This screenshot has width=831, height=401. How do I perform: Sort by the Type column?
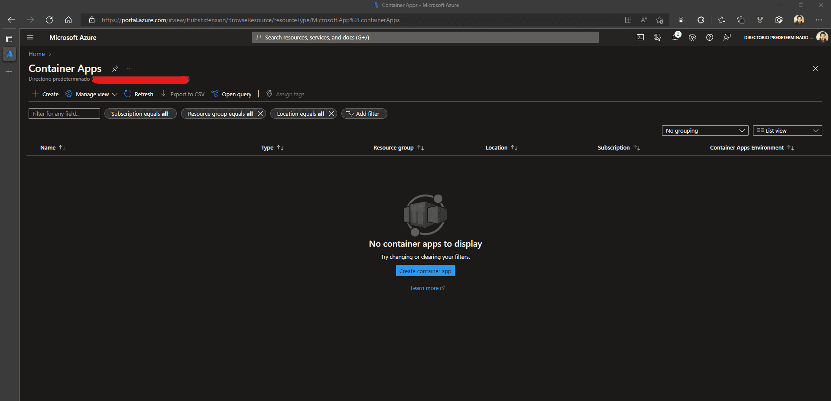[272, 148]
